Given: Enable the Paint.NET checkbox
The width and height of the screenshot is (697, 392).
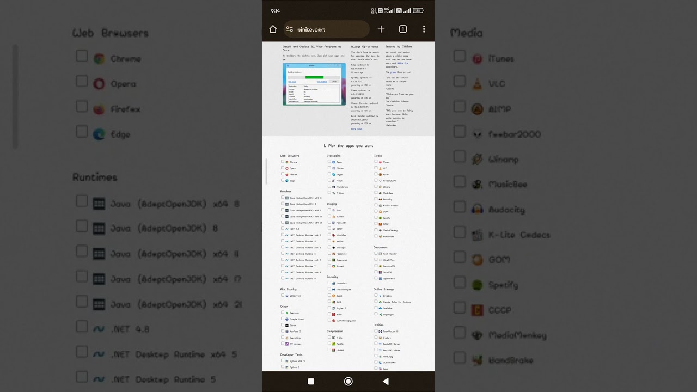Looking at the screenshot, I should (x=329, y=223).
